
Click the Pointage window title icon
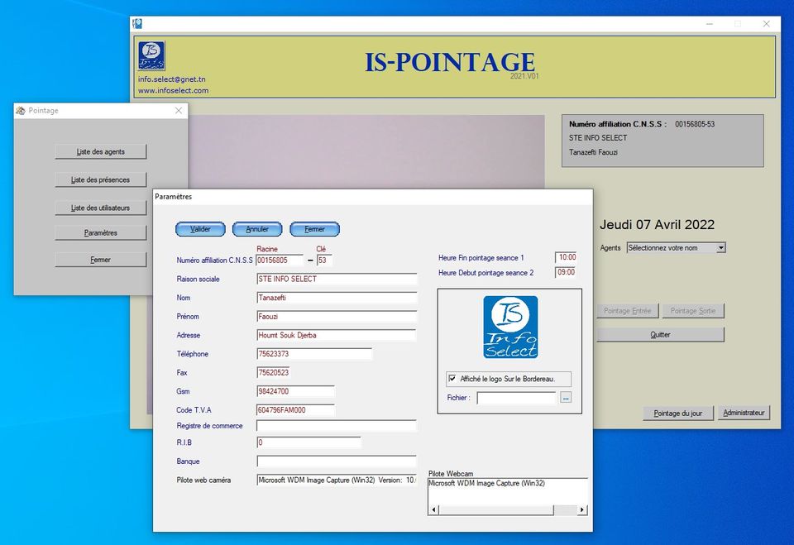[20, 111]
